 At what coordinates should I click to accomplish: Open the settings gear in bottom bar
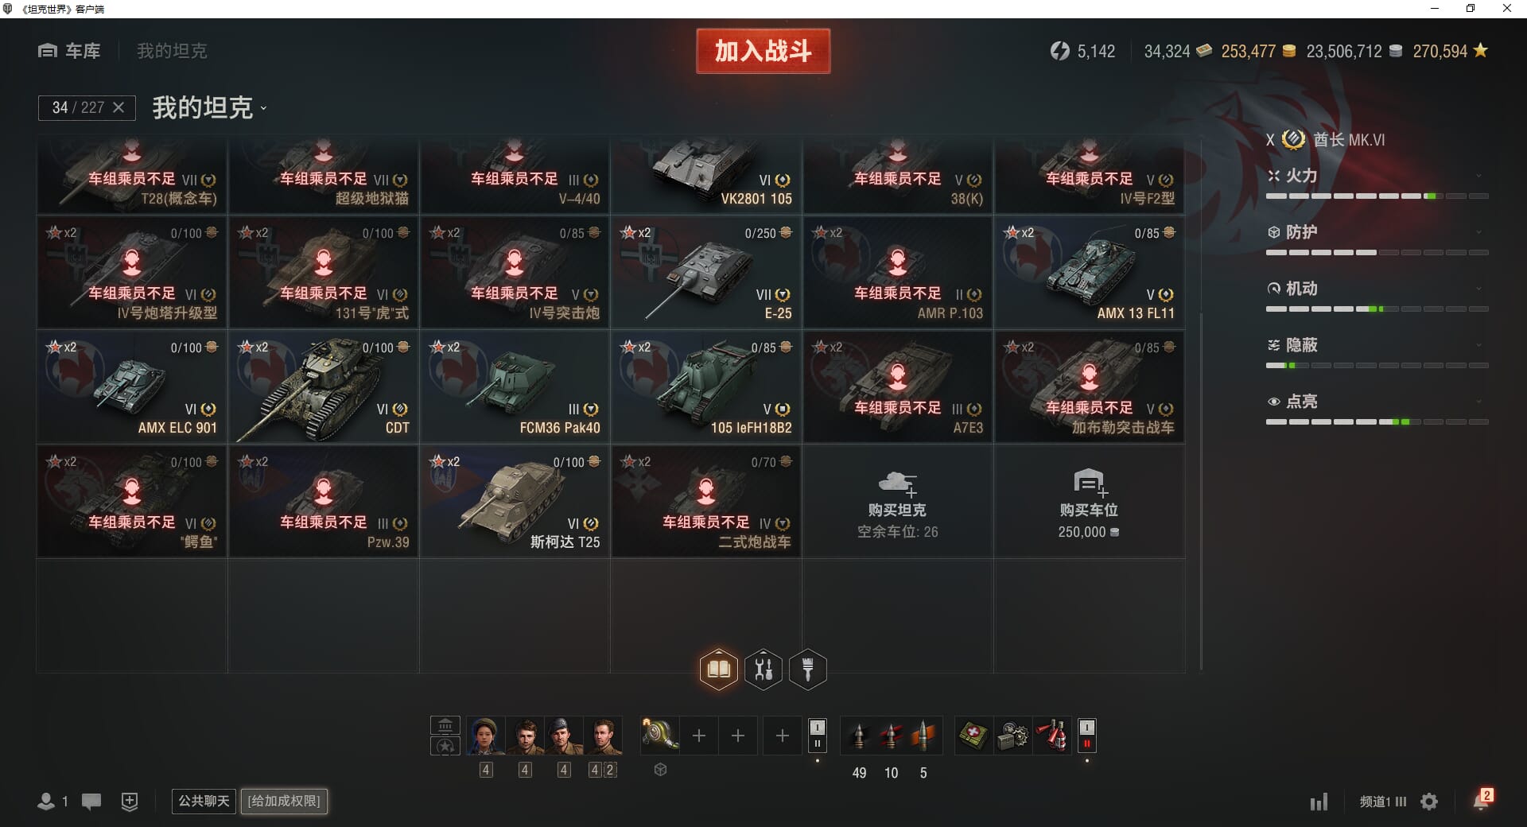click(x=1429, y=802)
